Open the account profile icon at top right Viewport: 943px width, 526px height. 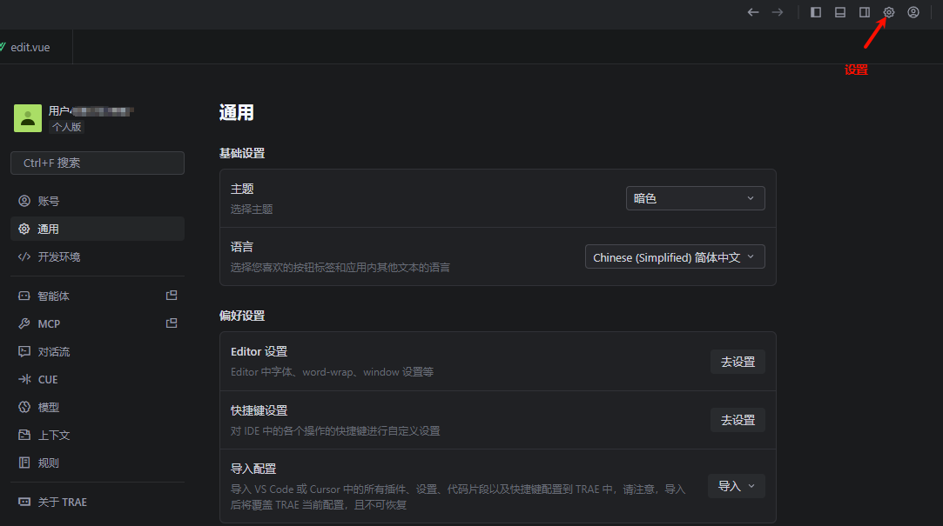click(x=913, y=12)
